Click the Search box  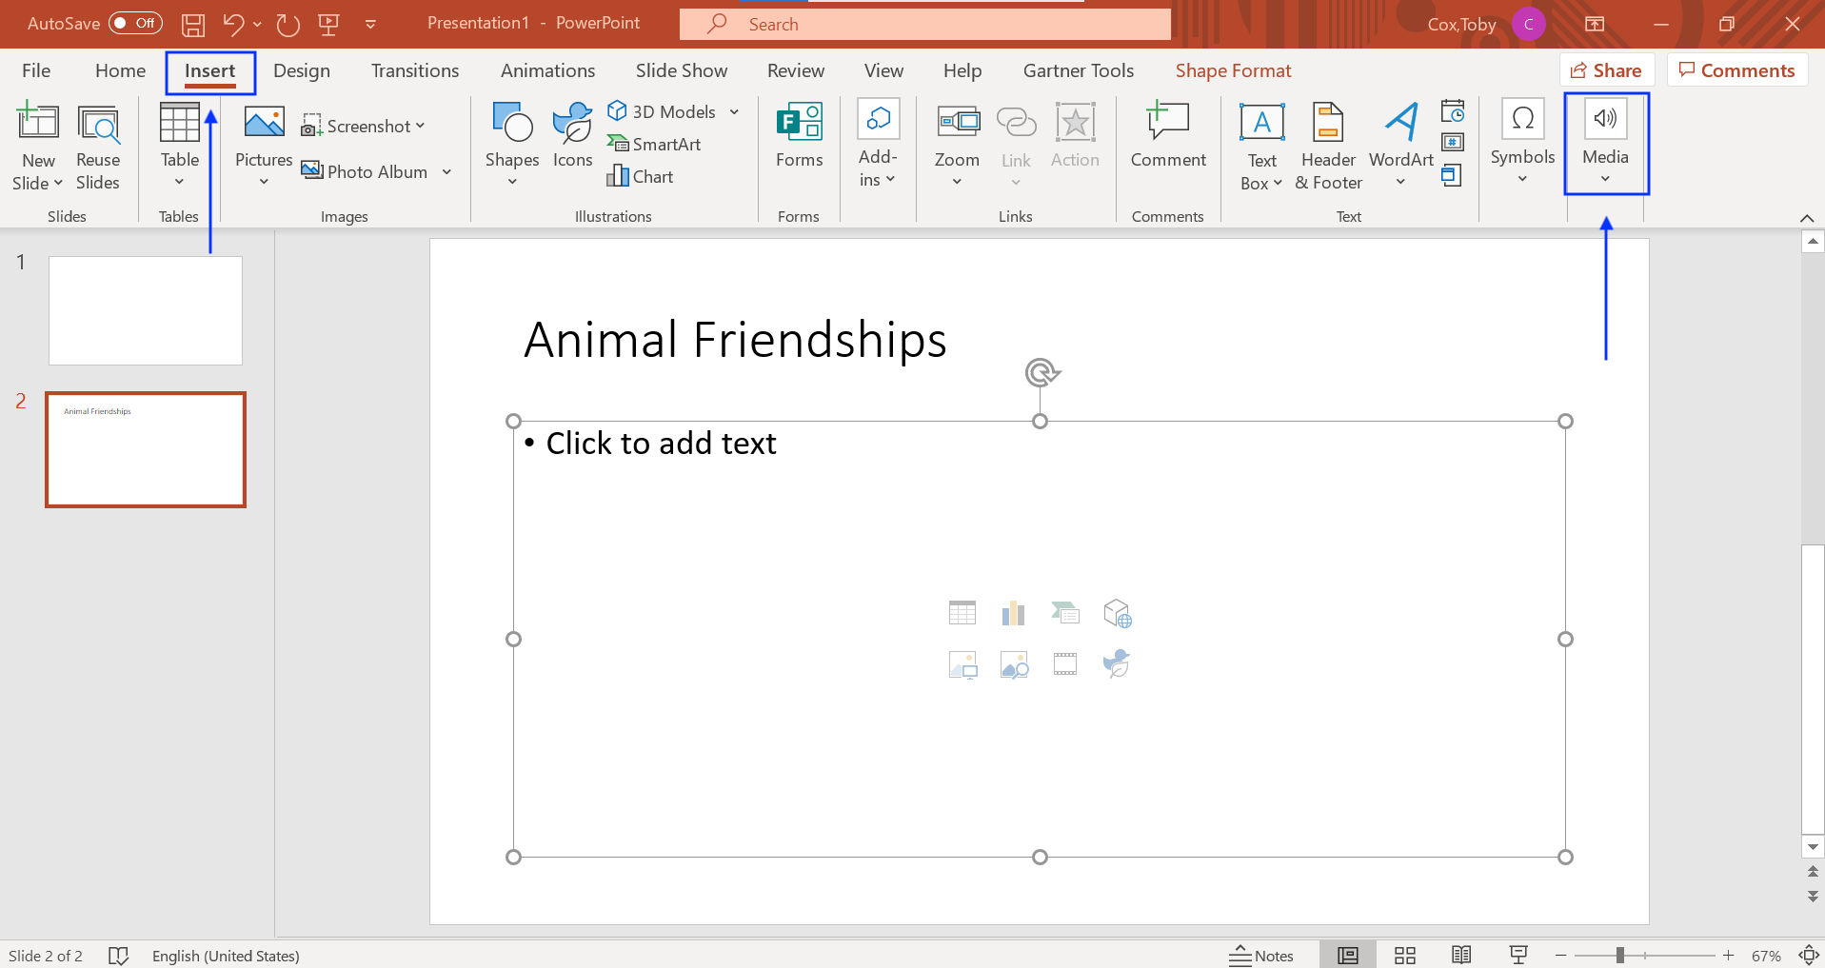925,24
